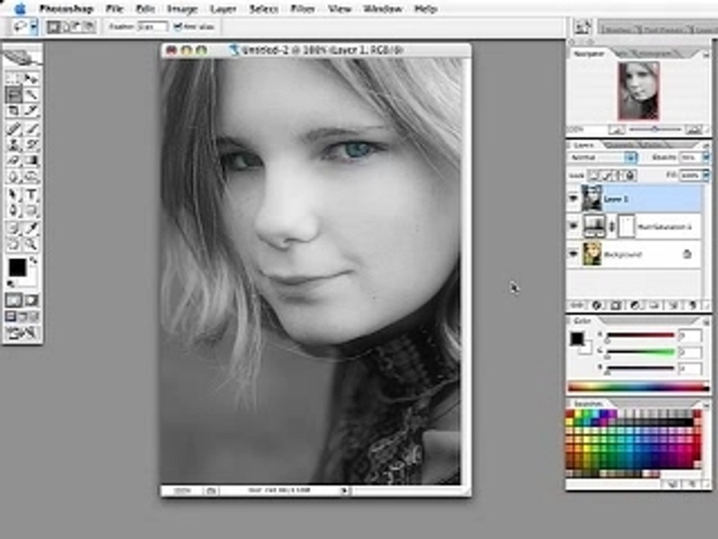Open the File Browser toggle icon

point(583,27)
